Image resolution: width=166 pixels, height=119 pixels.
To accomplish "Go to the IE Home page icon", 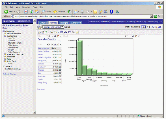I will pos(37,12).
